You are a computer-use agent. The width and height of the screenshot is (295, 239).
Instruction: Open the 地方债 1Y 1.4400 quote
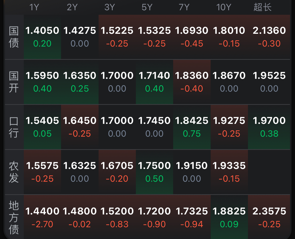pos(42,217)
